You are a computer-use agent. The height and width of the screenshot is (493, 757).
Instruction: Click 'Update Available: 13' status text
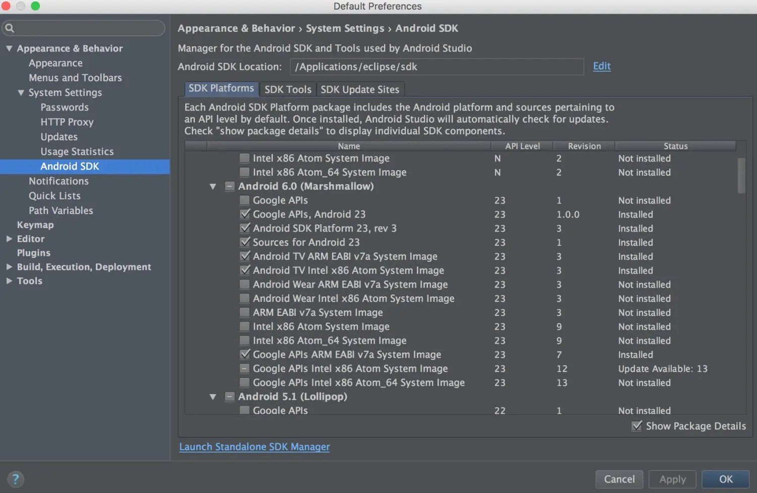(x=663, y=369)
